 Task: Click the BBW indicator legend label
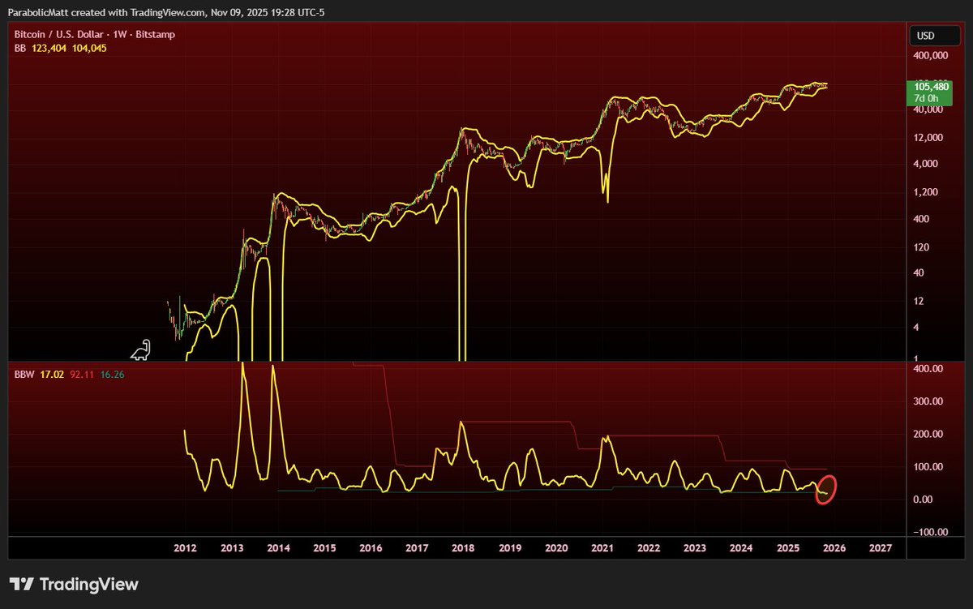coord(25,375)
